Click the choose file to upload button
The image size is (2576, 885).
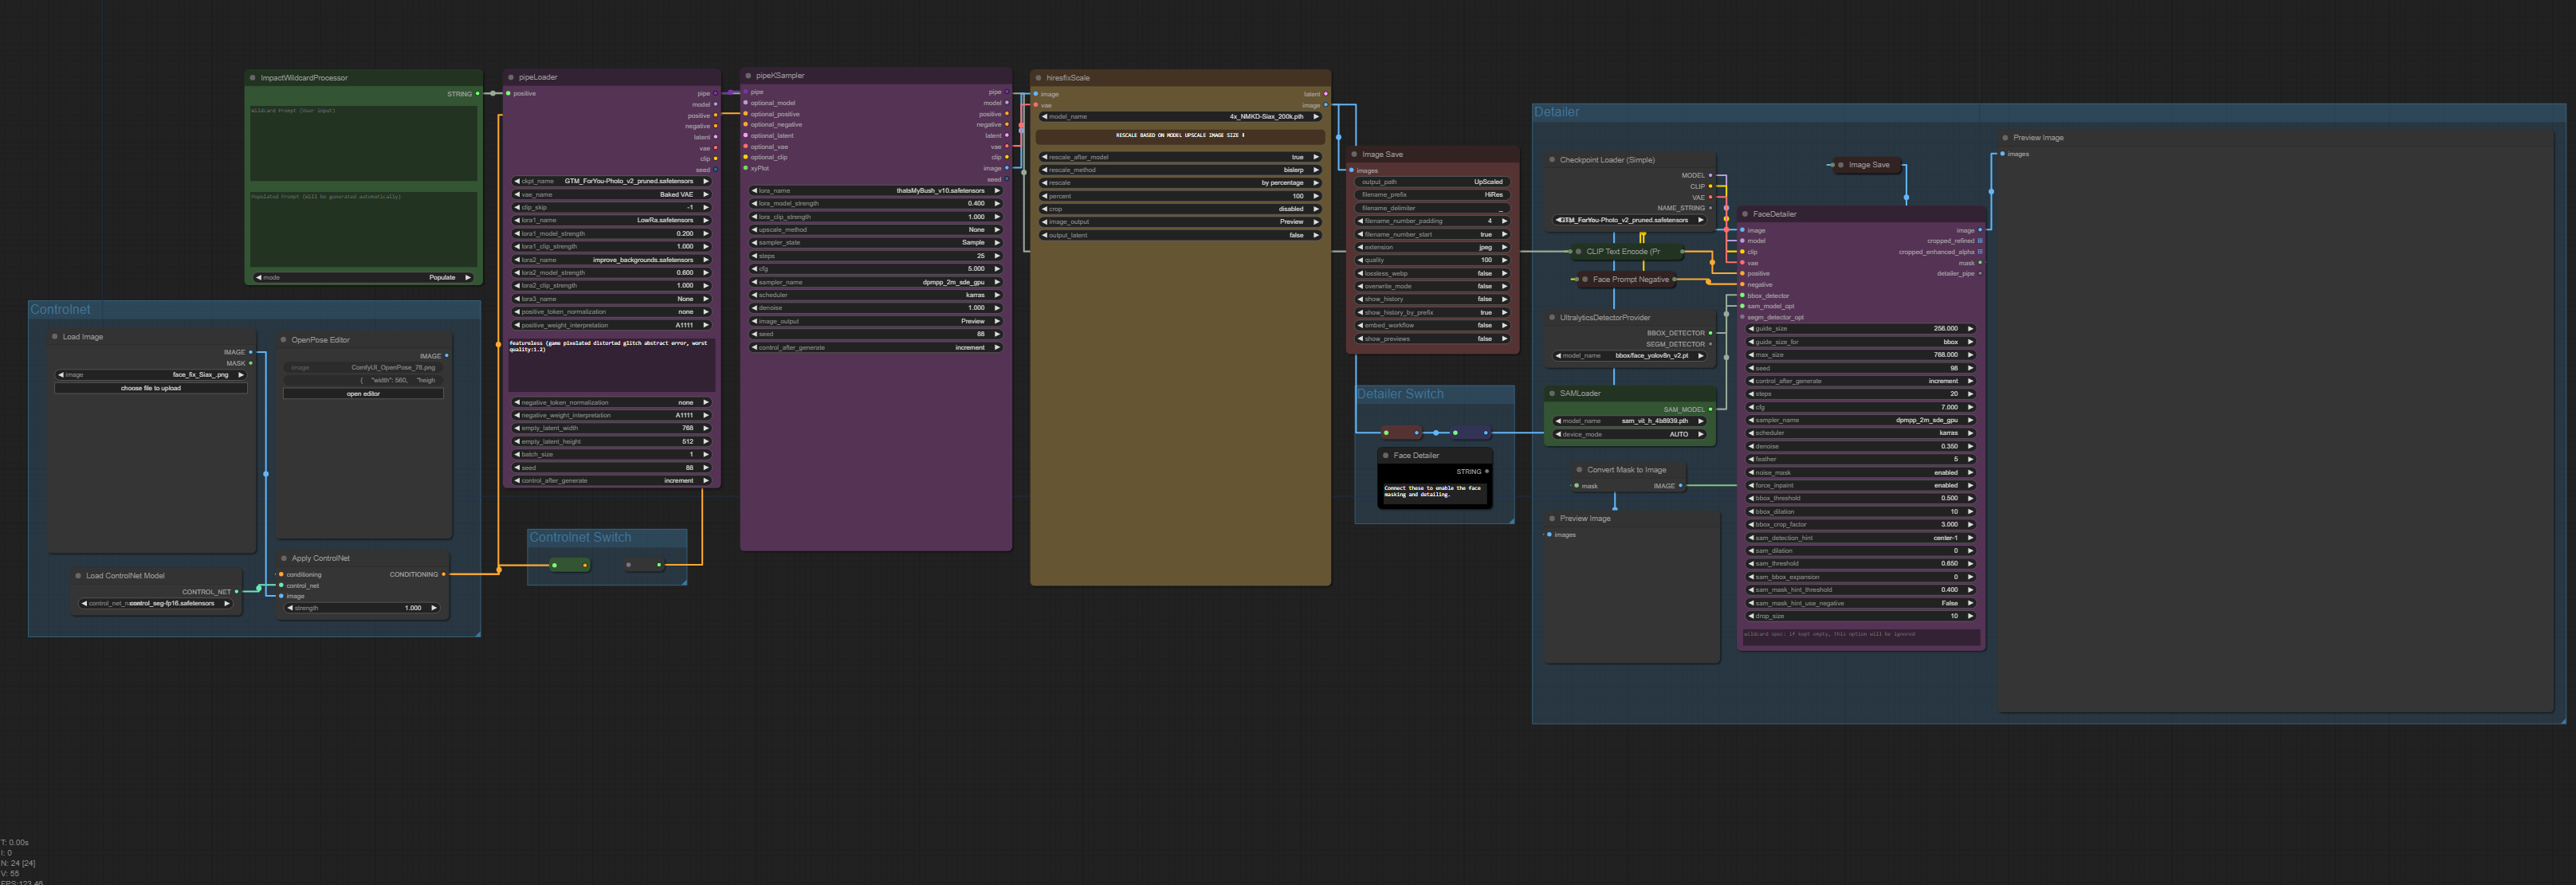pyautogui.click(x=151, y=388)
